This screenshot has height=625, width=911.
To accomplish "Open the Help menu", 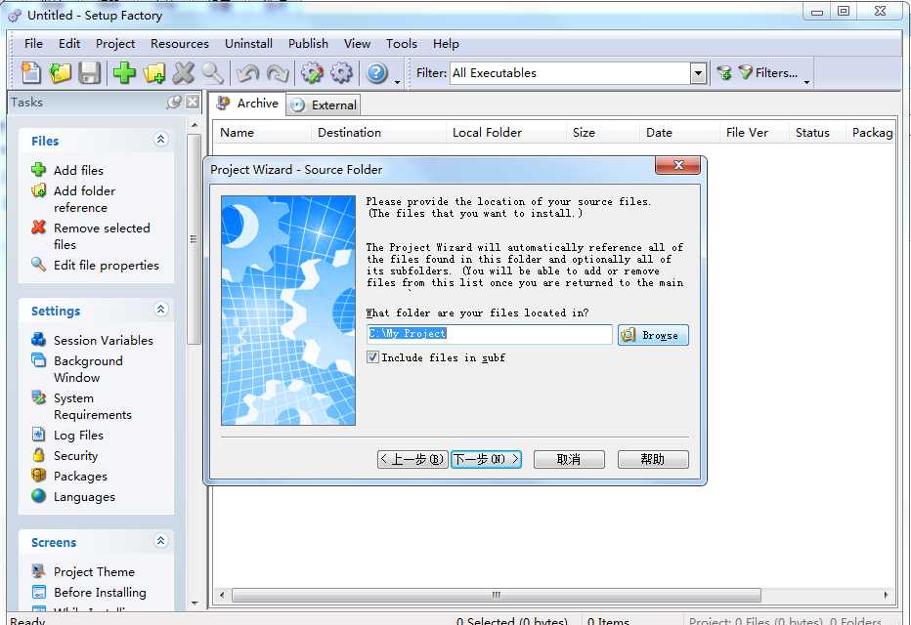I will [446, 44].
